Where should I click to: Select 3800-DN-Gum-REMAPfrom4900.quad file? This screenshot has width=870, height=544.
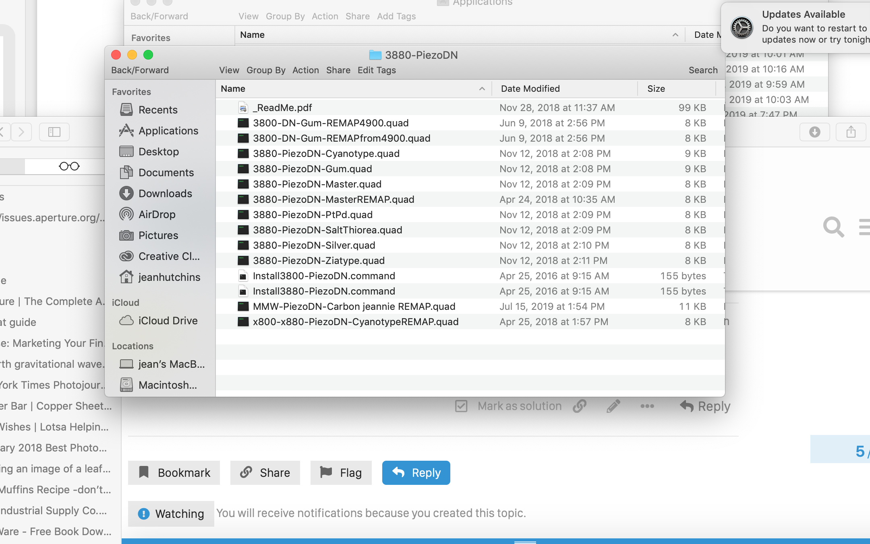click(x=470, y=138)
